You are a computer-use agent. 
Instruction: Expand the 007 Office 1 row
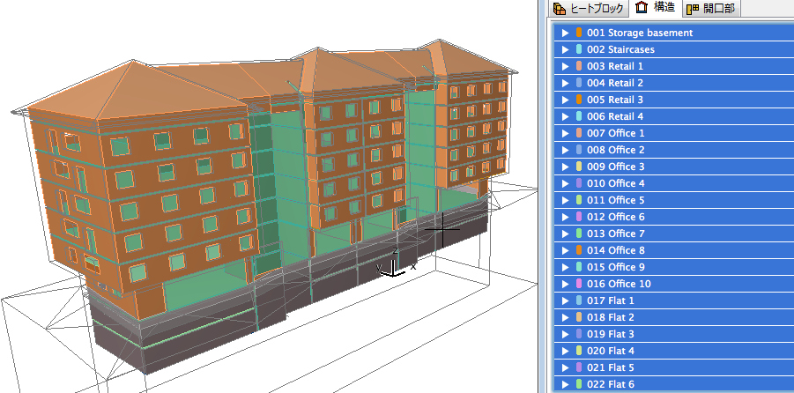[x=566, y=133]
